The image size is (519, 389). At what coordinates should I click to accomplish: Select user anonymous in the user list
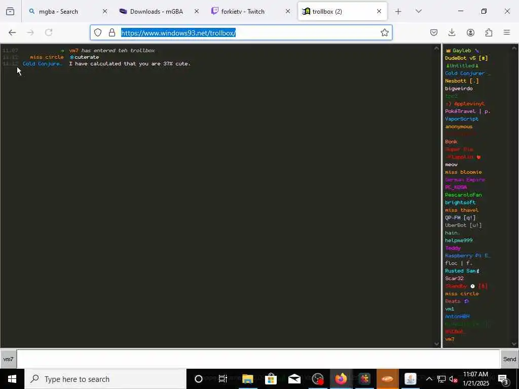point(459,127)
